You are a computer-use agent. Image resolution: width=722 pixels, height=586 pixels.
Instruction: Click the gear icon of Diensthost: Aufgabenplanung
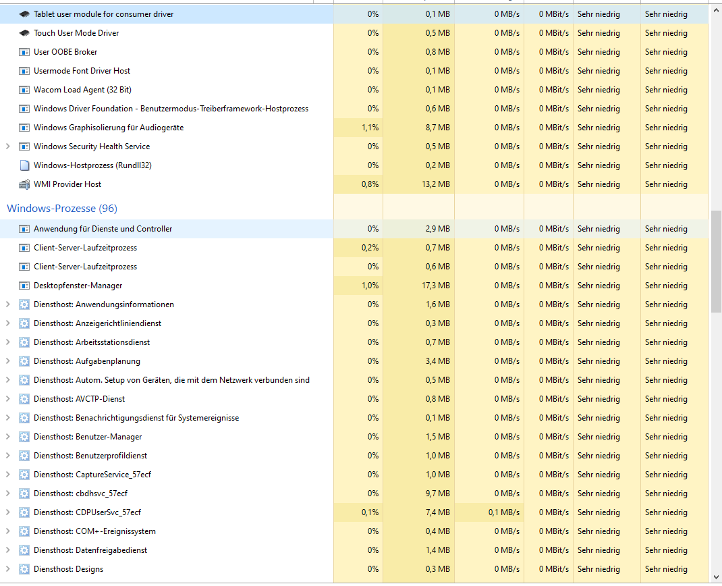(x=24, y=361)
